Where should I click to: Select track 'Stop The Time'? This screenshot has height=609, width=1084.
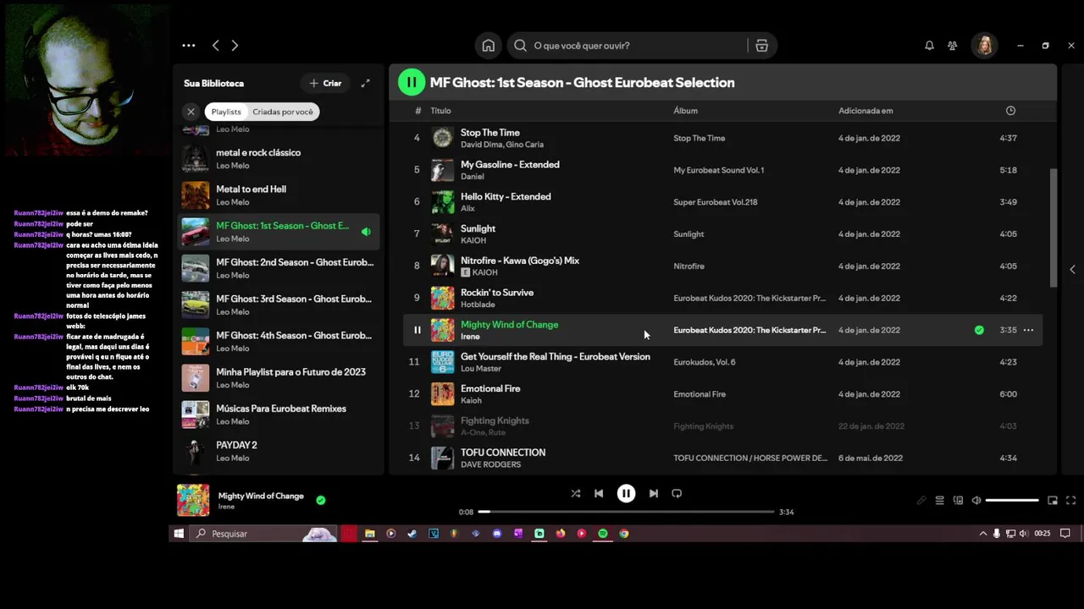tap(722, 138)
